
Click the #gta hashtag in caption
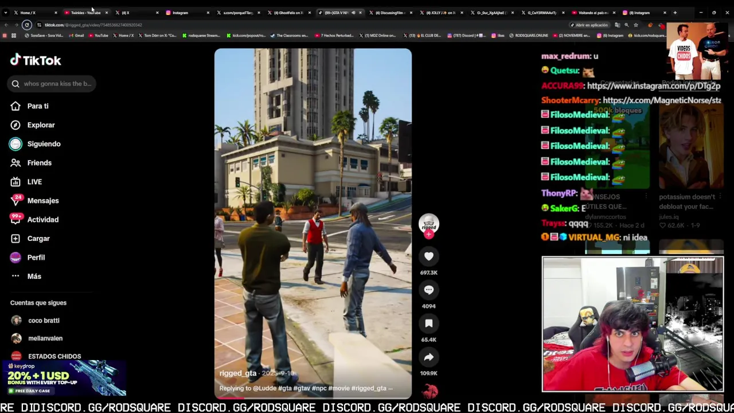click(285, 388)
